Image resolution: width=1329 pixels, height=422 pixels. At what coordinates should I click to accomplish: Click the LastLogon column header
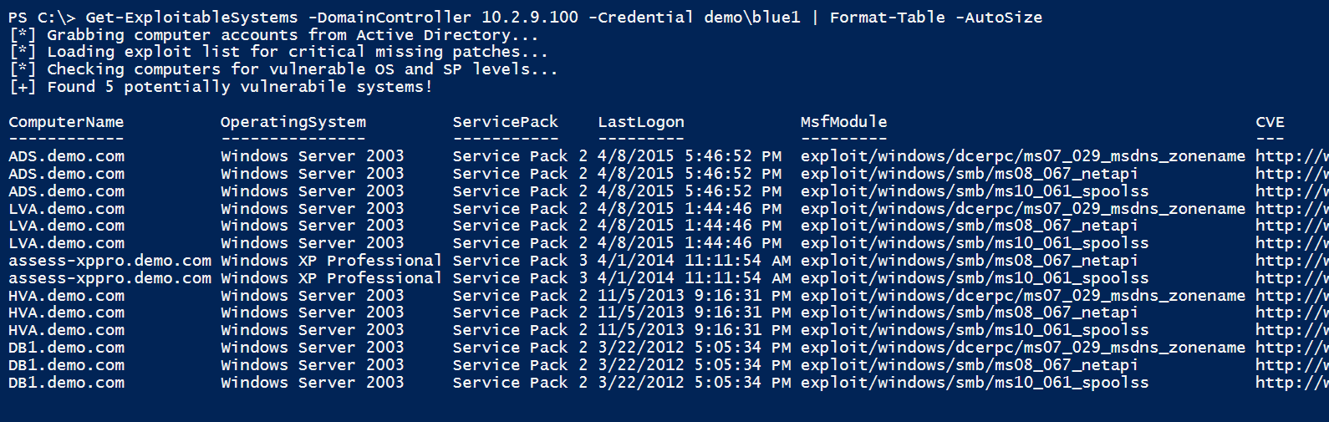pyautogui.click(x=640, y=122)
